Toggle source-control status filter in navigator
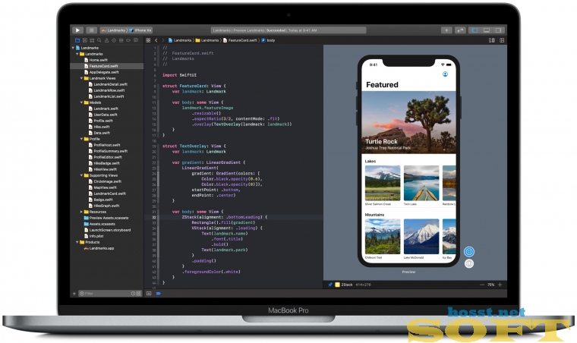Viewport: 577px width, 343px height. tap(138, 294)
